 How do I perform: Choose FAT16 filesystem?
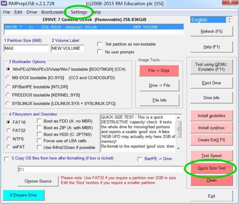coord(8,122)
